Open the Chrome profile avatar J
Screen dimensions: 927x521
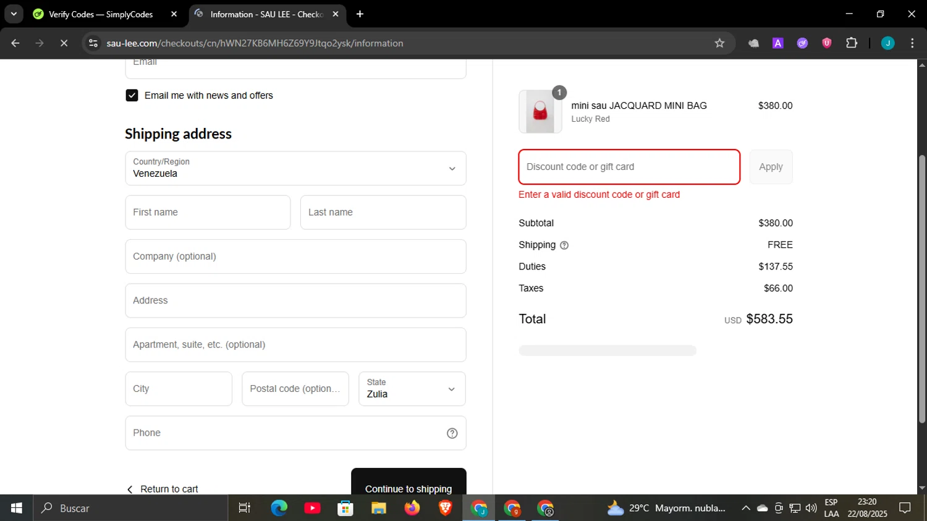tap(888, 43)
